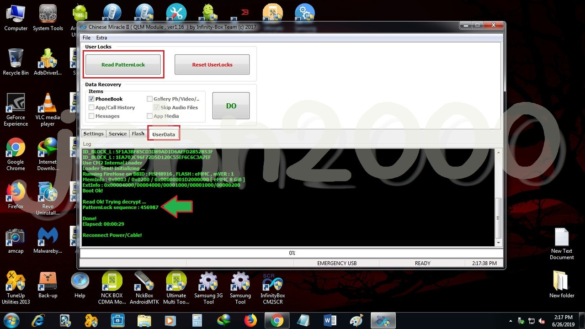
Task: Open Windows Explorer from taskbar
Action: (144, 321)
